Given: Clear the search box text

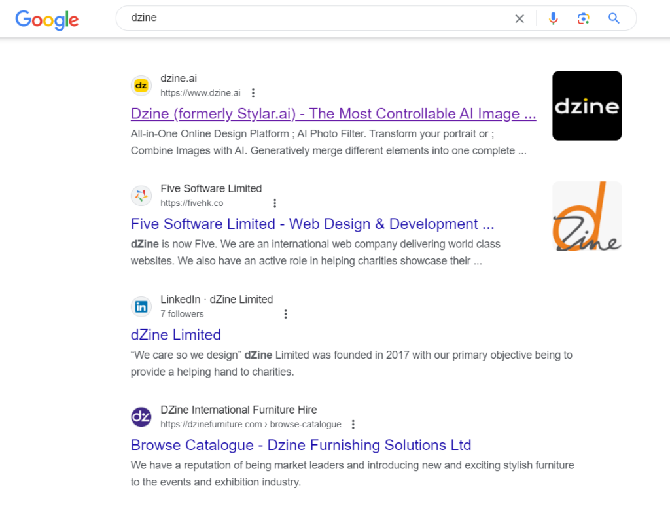Looking at the screenshot, I should pyautogui.click(x=520, y=19).
